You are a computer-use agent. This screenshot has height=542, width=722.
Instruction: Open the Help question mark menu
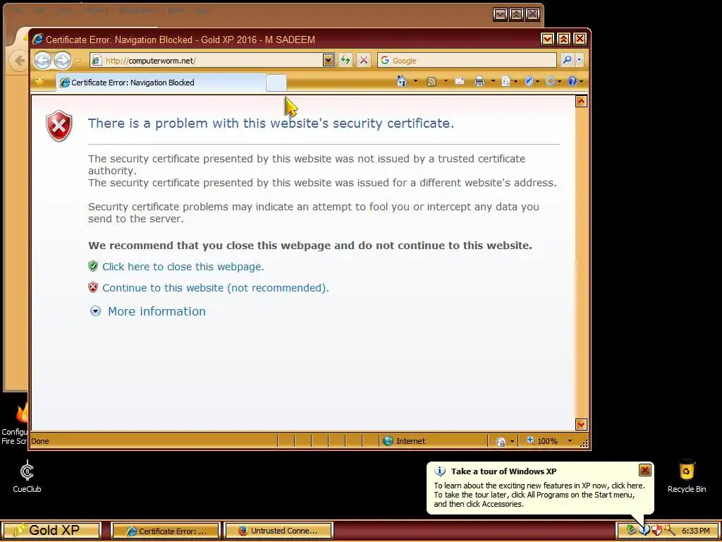(575, 82)
